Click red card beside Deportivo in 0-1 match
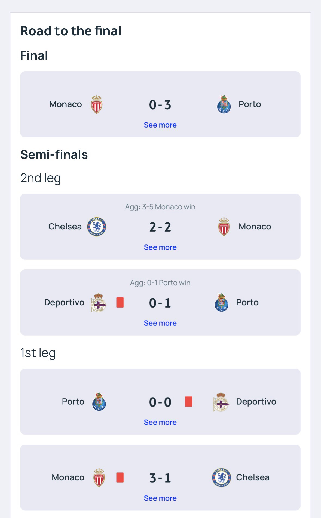321x518 pixels. tap(120, 302)
